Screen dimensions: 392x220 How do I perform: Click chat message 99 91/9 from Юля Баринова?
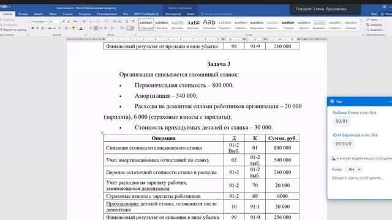point(344,144)
